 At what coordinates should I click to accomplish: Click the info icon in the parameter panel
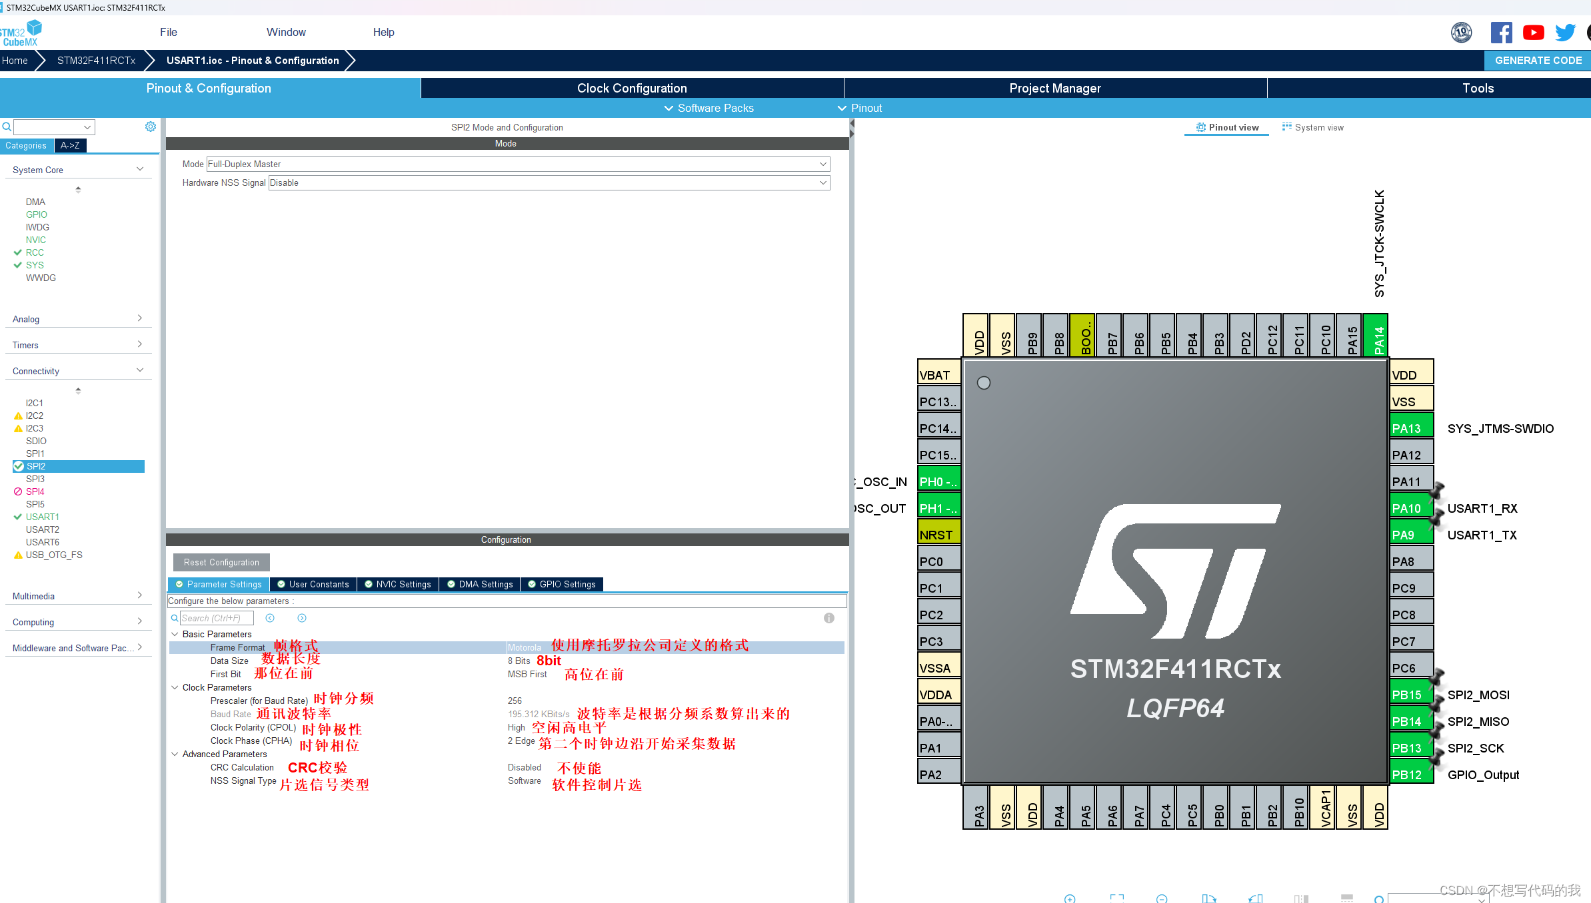[829, 618]
